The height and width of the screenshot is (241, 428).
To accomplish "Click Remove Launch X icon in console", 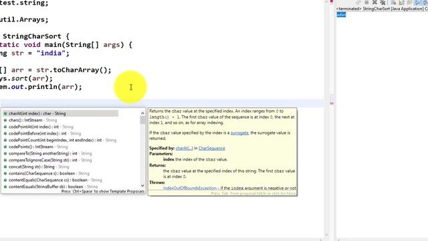I will (374, 3).
